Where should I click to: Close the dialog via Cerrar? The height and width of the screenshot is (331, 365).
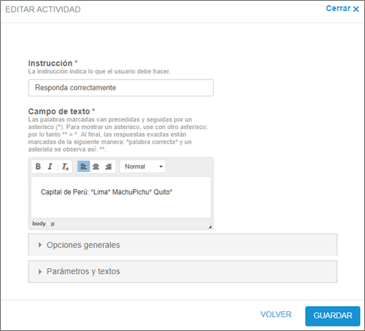[x=342, y=8]
